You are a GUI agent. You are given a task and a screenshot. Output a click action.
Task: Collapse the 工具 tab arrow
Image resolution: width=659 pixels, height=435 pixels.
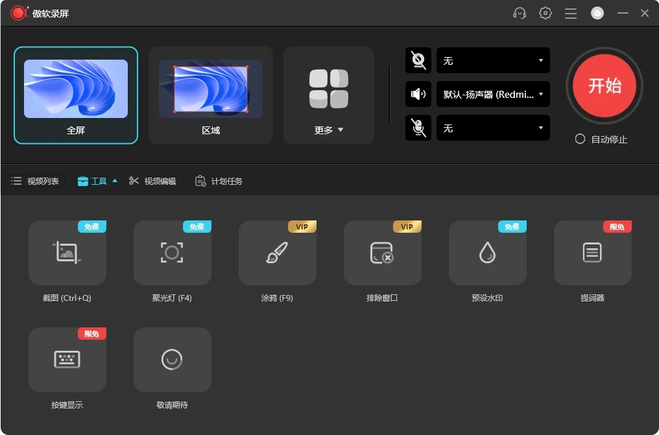(115, 181)
